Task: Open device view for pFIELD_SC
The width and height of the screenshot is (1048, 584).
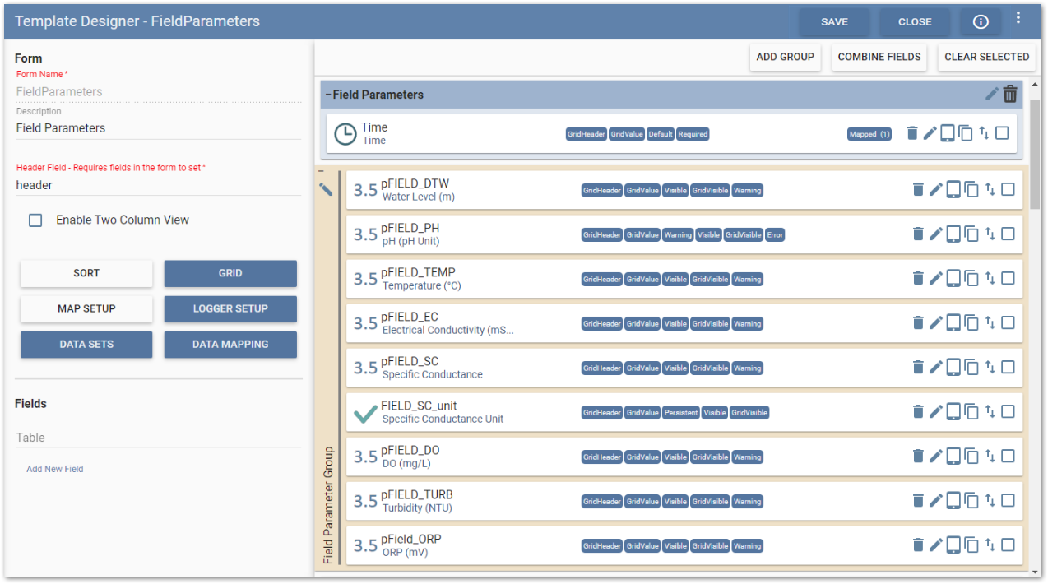Action: coord(953,367)
